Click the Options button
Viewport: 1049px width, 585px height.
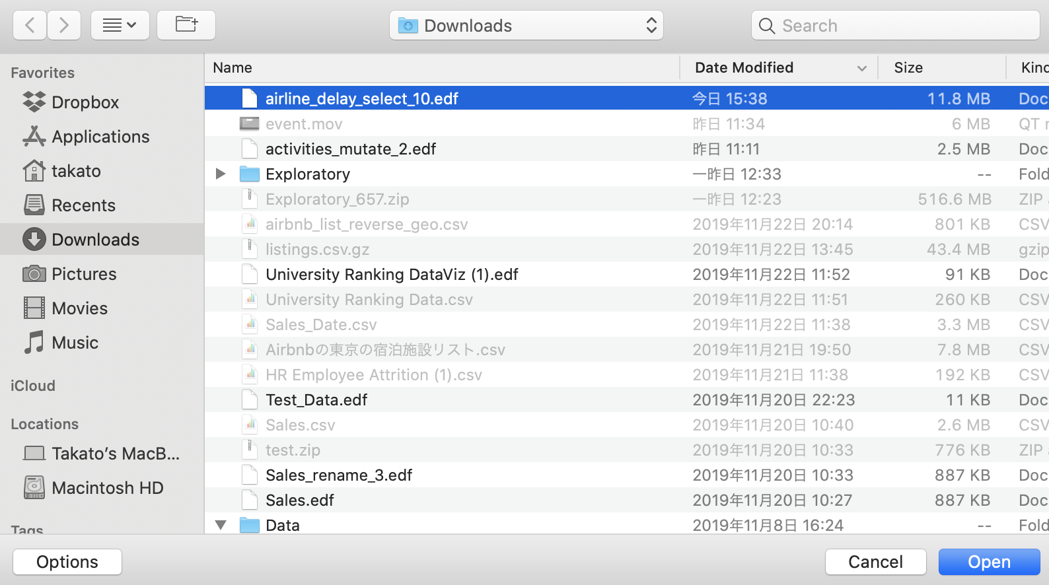pos(67,562)
